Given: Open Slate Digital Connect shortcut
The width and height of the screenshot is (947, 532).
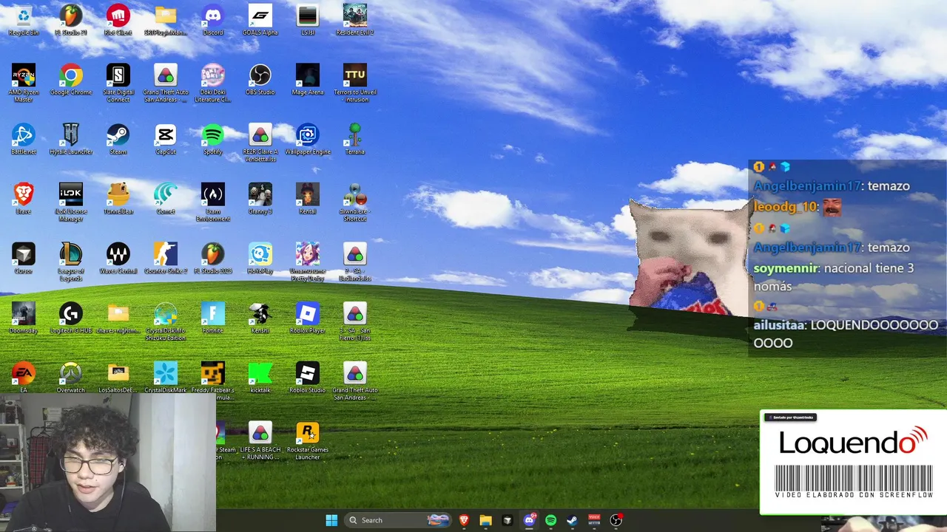Looking at the screenshot, I should 118,83.
